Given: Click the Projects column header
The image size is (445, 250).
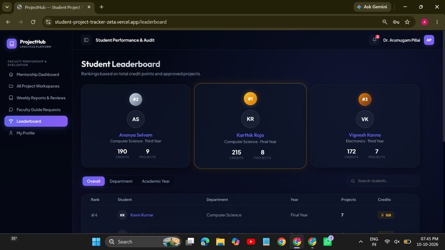Looking at the screenshot, I should [x=348, y=199].
